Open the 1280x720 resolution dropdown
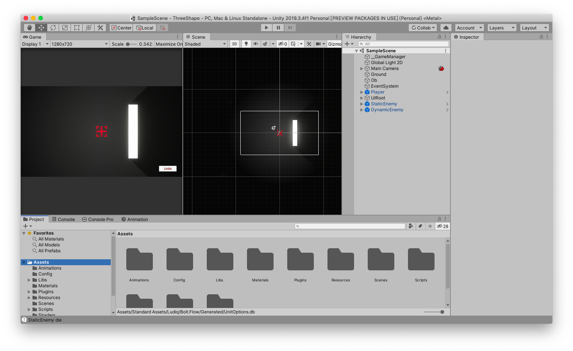Screen dimensions: 573x351 coord(79,44)
